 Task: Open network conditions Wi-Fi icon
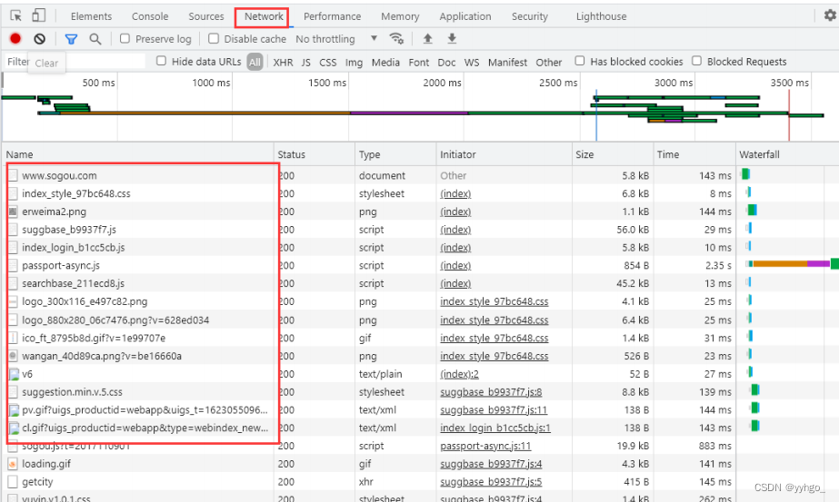(396, 39)
